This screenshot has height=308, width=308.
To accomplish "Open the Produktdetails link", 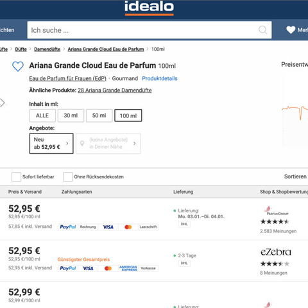I will 160,78.
